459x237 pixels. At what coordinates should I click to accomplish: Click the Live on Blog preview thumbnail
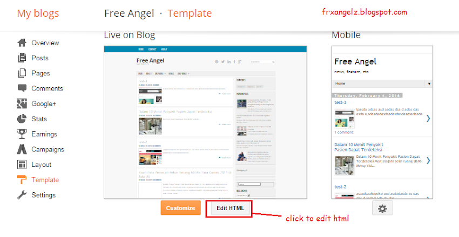coord(205,122)
